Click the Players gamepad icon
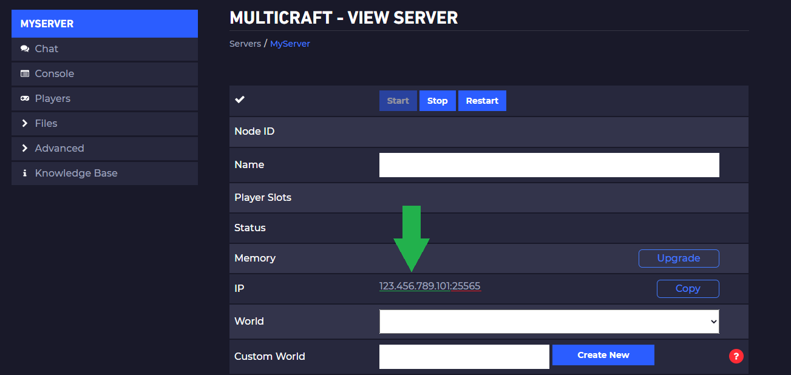Screen dimensions: 791x375 point(25,98)
